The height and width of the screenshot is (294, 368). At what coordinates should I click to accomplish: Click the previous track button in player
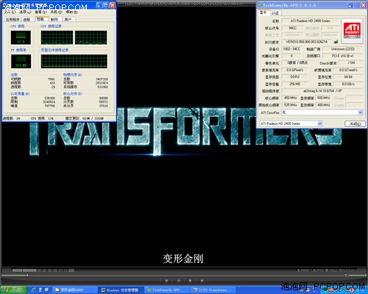[x=166, y=280]
